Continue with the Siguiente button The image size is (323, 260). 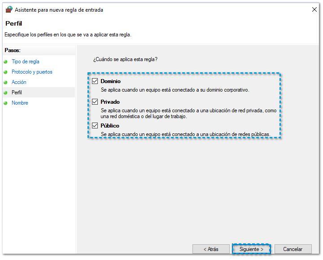(251, 249)
